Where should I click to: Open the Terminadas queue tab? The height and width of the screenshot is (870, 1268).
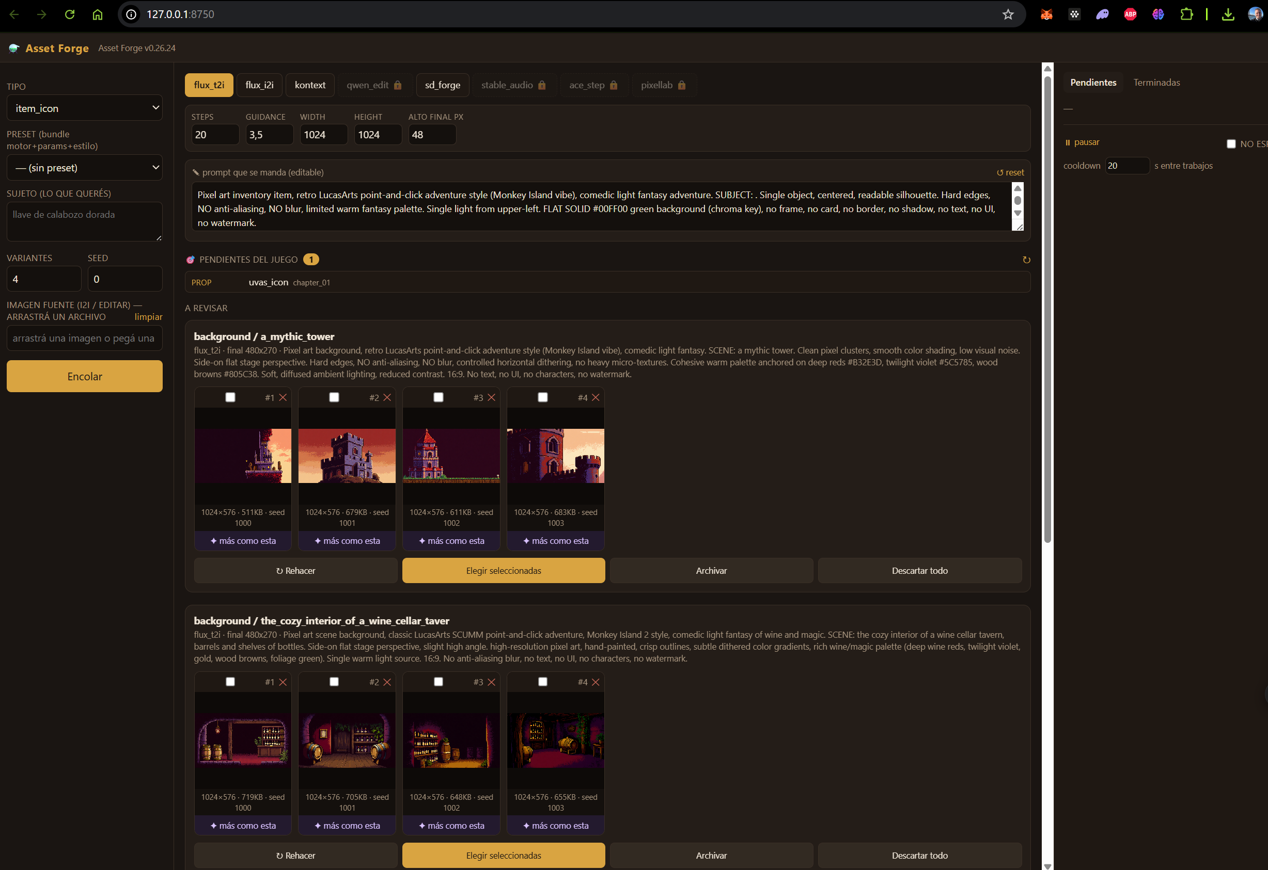(1157, 83)
